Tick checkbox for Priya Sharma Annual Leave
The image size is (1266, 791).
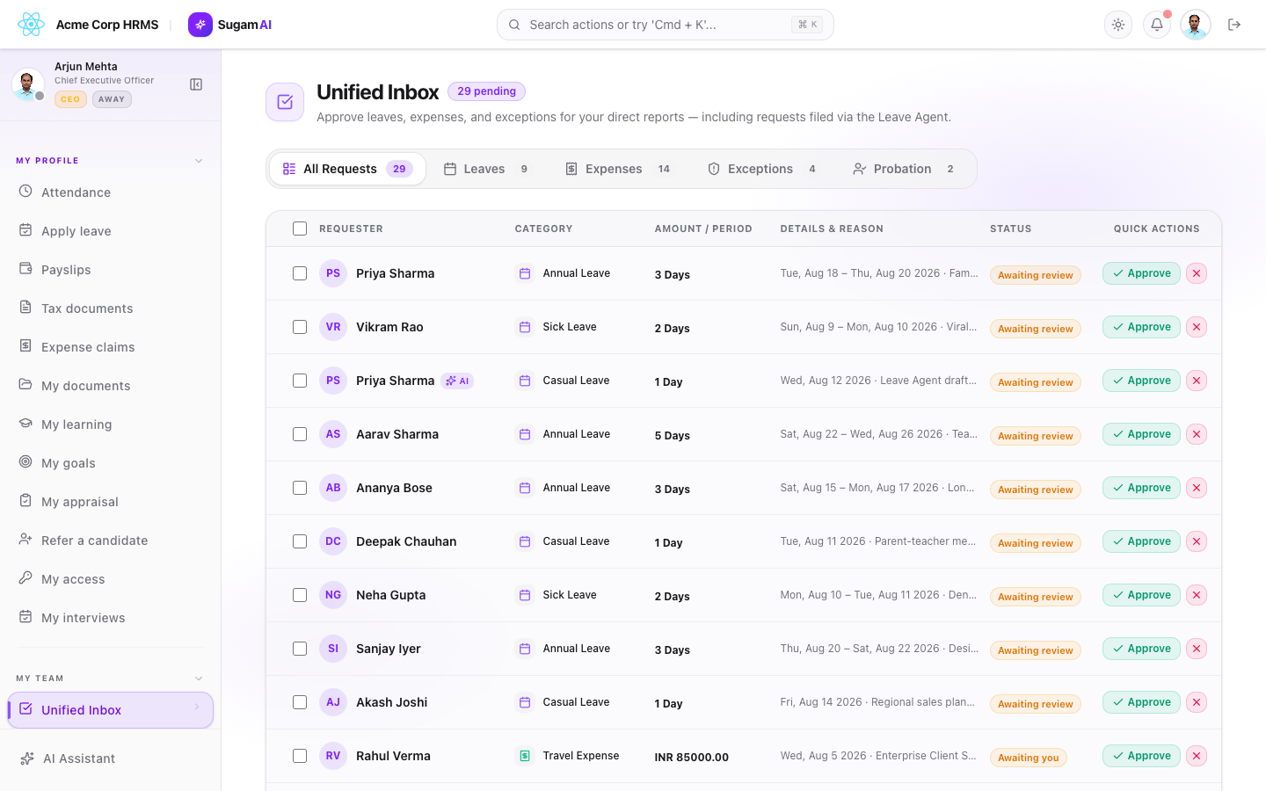coord(300,273)
